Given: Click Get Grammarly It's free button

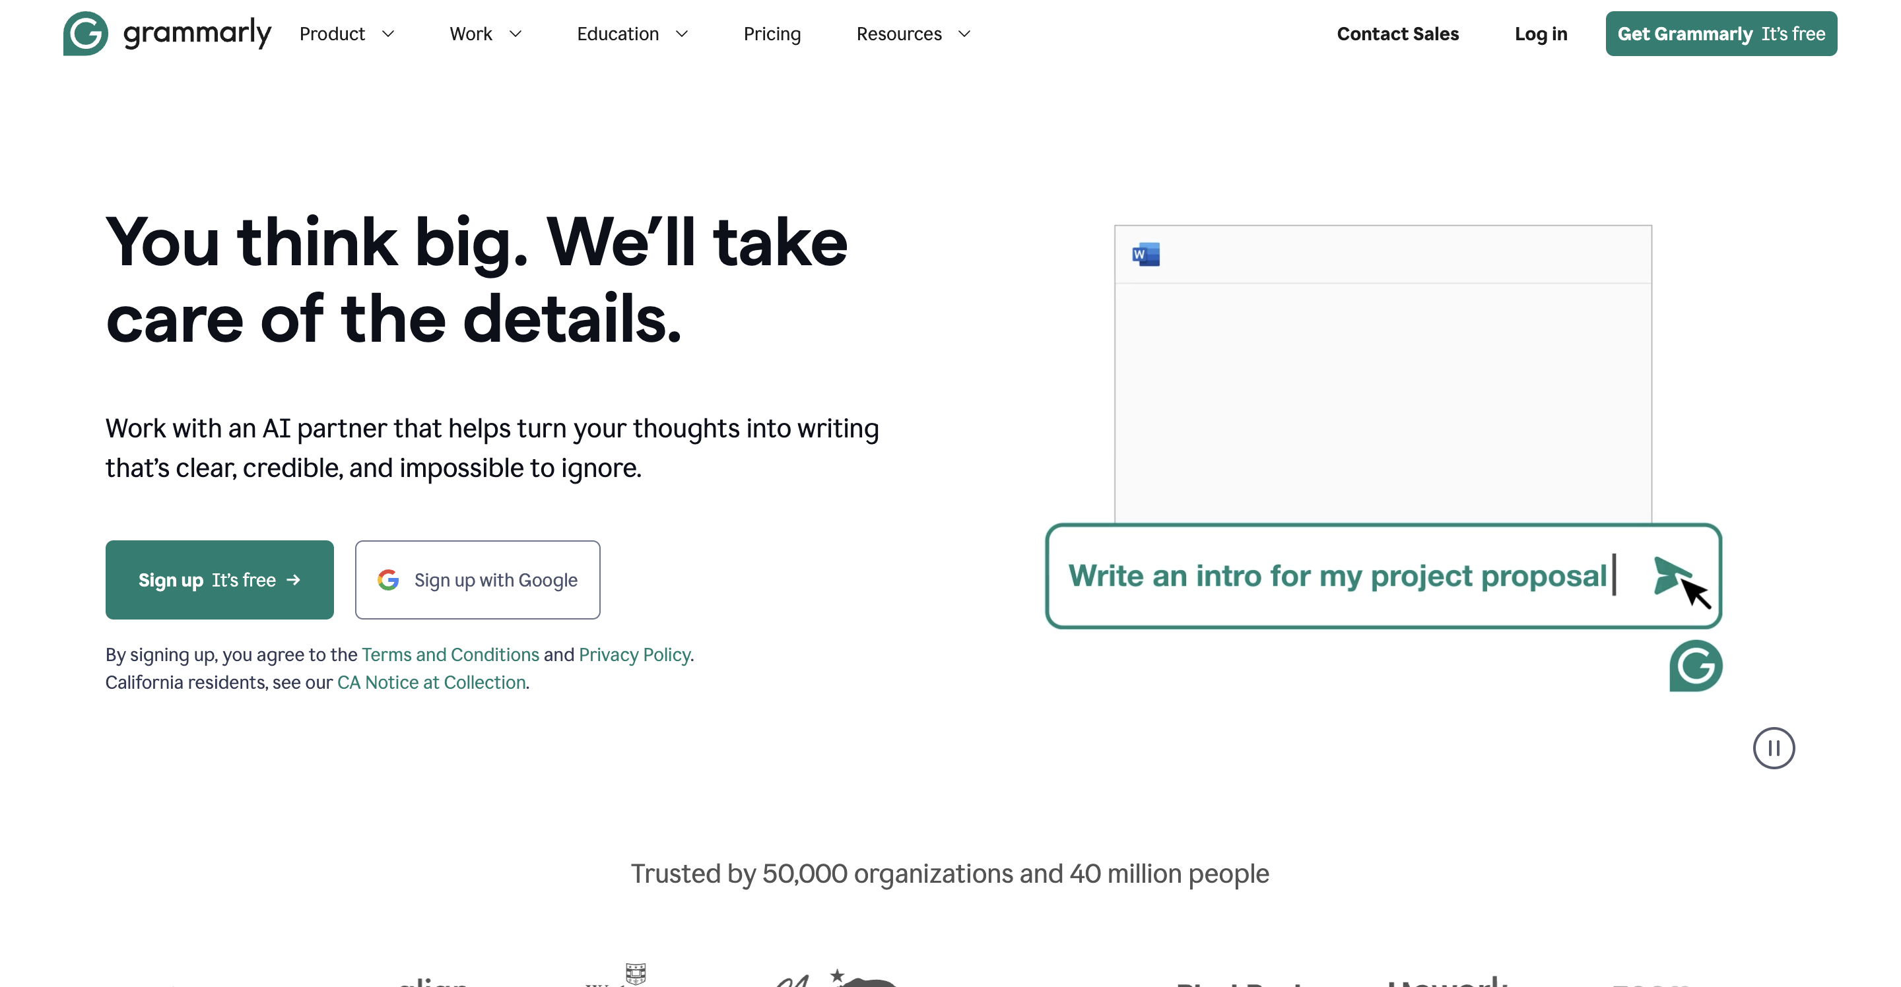Looking at the screenshot, I should point(1721,34).
